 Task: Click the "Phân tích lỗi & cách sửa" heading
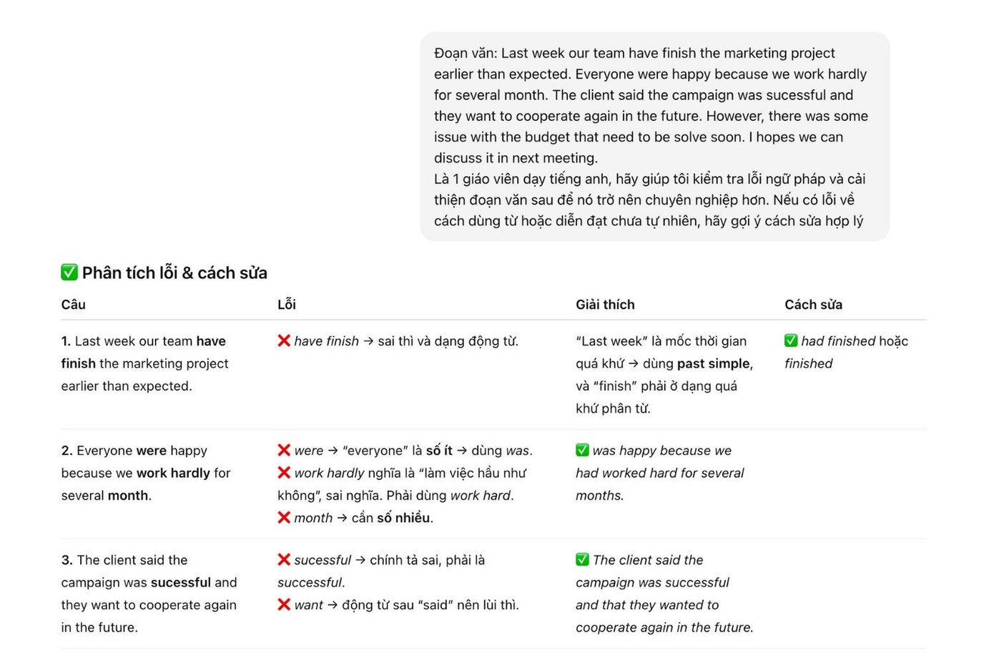pyautogui.click(x=174, y=272)
